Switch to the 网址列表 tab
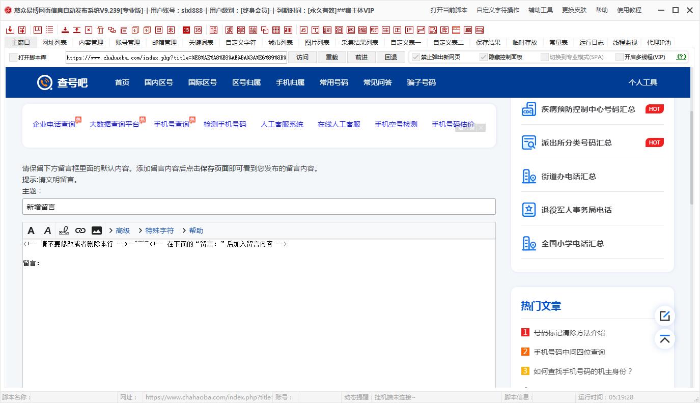The width and height of the screenshot is (700, 403). tap(54, 42)
